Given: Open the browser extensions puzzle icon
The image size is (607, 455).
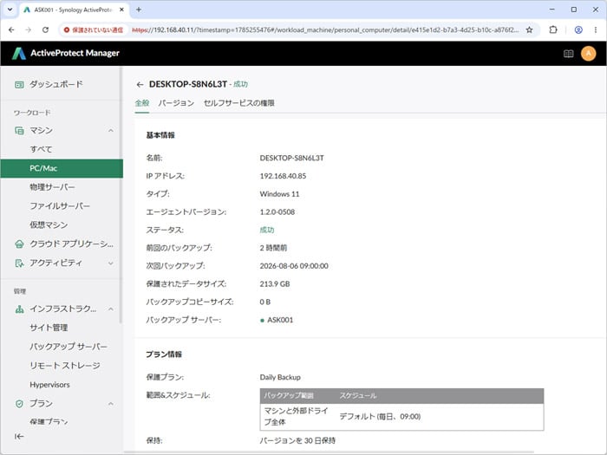Looking at the screenshot, I should [553, 29].
